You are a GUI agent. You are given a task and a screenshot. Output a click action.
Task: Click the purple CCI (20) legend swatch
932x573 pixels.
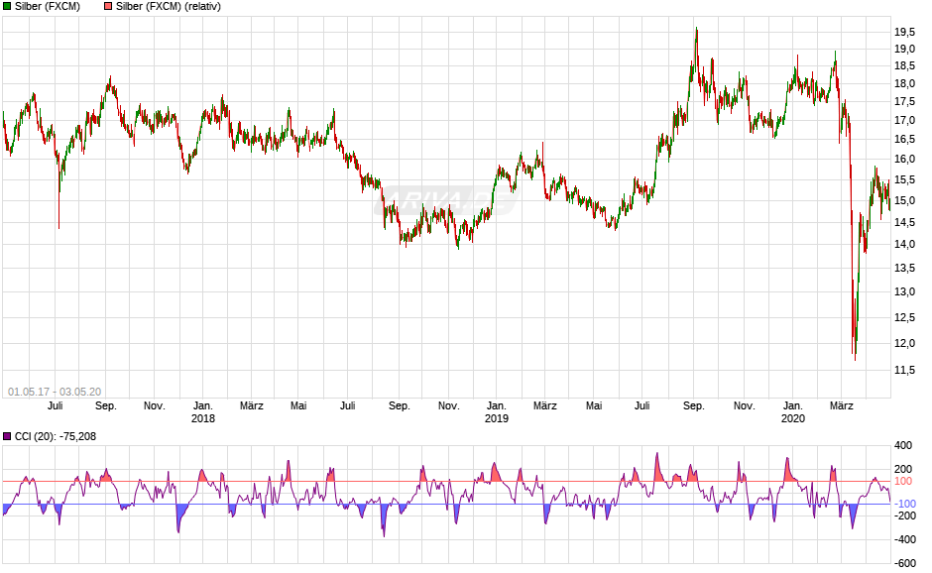tap(7, 437)
